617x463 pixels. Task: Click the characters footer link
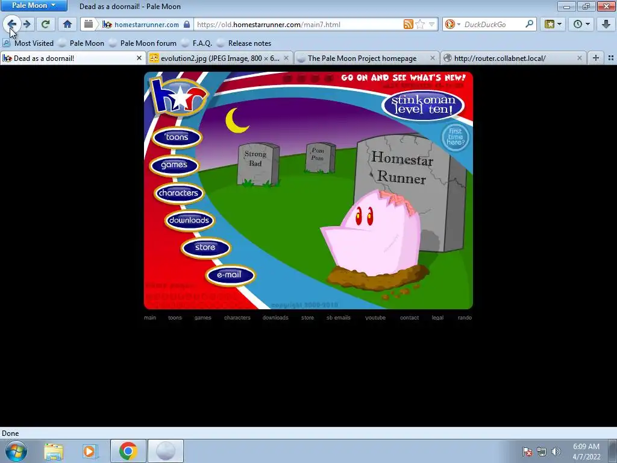click(x=237, y=318)
